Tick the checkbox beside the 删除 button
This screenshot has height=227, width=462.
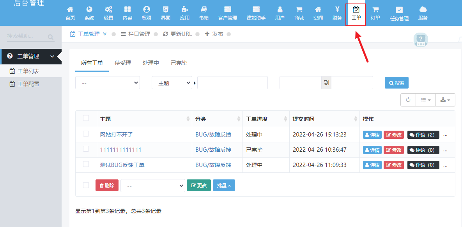[x=86, y=185]
